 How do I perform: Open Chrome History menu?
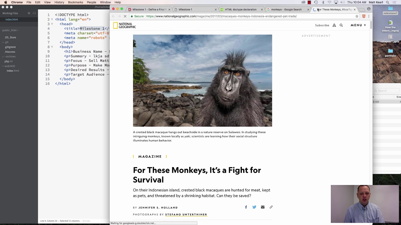tap(59, 2)
